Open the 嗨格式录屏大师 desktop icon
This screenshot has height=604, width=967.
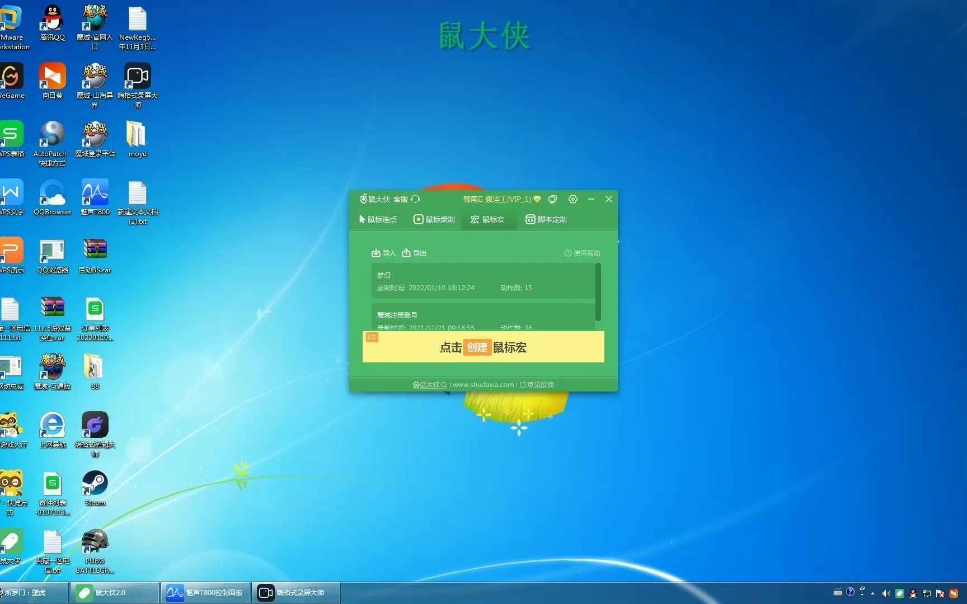tap(137, 86)
